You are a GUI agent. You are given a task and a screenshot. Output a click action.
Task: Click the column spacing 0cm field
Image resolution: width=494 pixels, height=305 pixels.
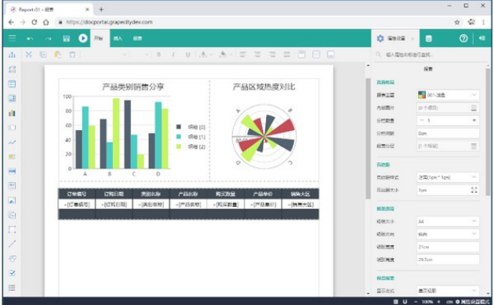click(448, 133)
